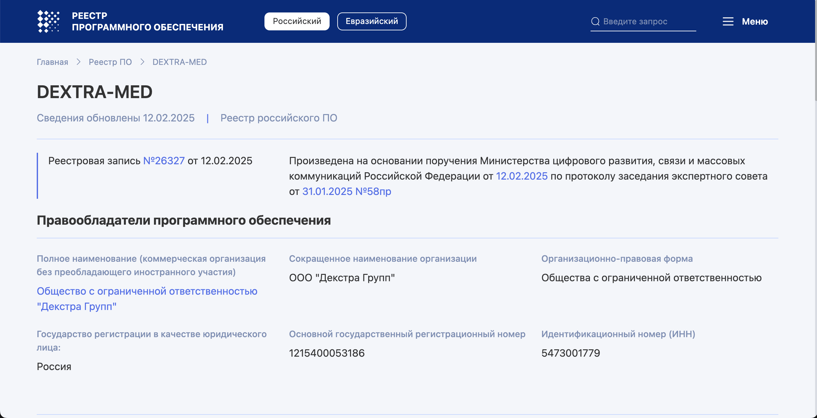
Task: Open the hamburger Меню icon
Action: (x=728, y=21)
